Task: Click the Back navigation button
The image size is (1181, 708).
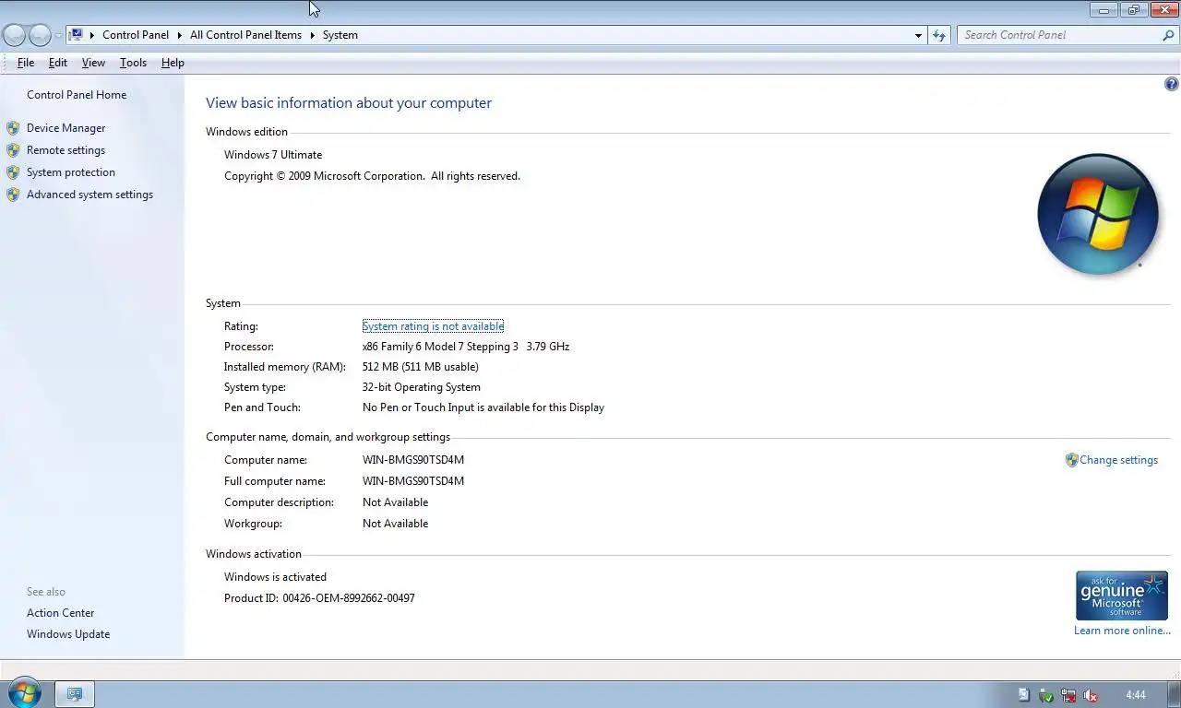Action: (x=14, y=35)
